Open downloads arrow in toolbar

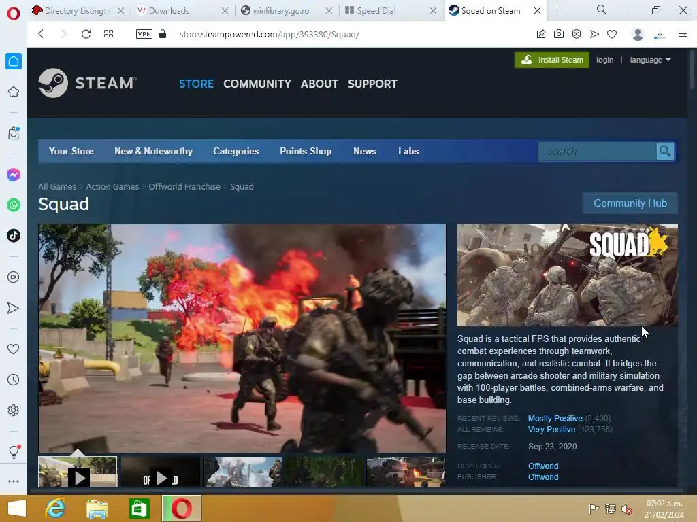(x=660, y=34)
